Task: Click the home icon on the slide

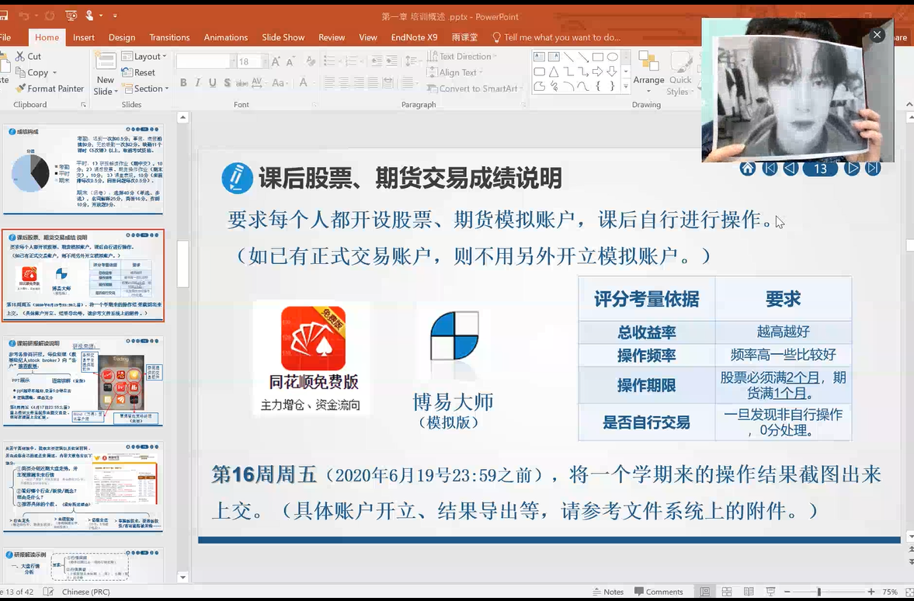Action: point(747,168)
